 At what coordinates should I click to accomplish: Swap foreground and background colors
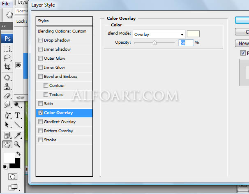[18, 154]
